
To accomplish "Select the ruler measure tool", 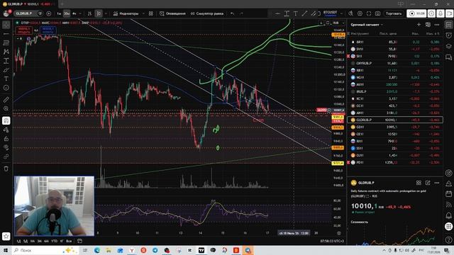I will [x=6, y=100].
